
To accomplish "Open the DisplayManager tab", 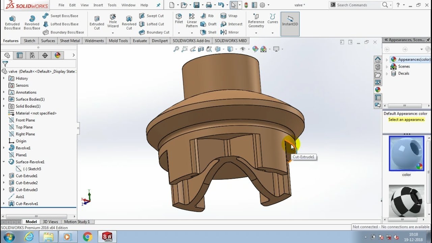I will 57,55.
